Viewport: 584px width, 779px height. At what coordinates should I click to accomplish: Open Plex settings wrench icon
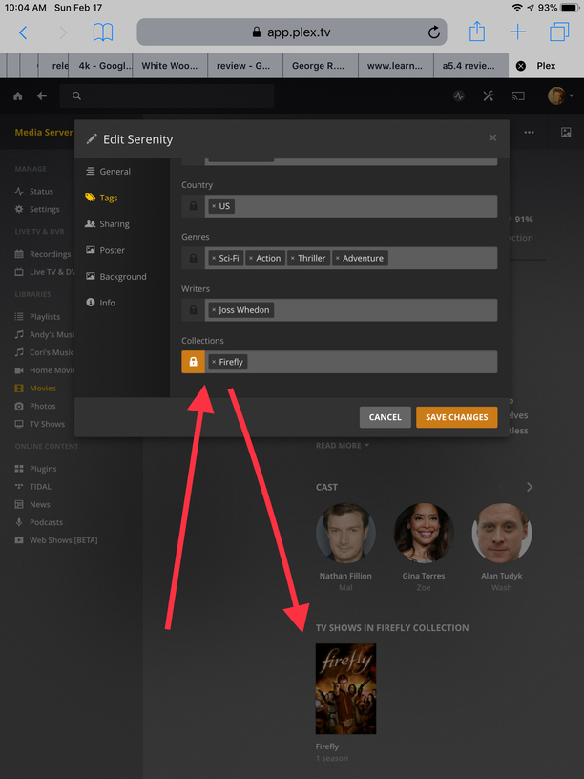click(489, 95)
